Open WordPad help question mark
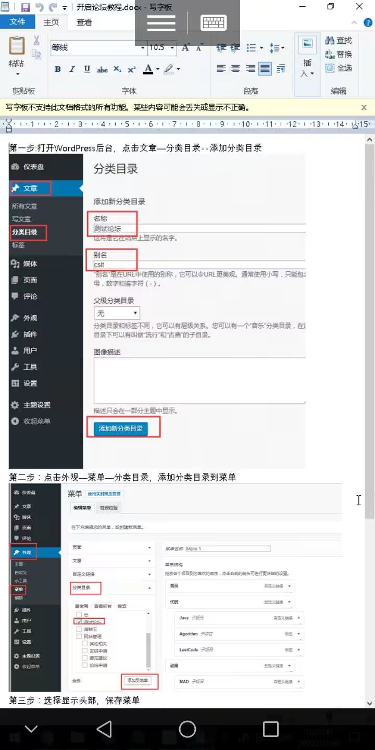This screenshot has height=750, width=375. click(368, 22)
